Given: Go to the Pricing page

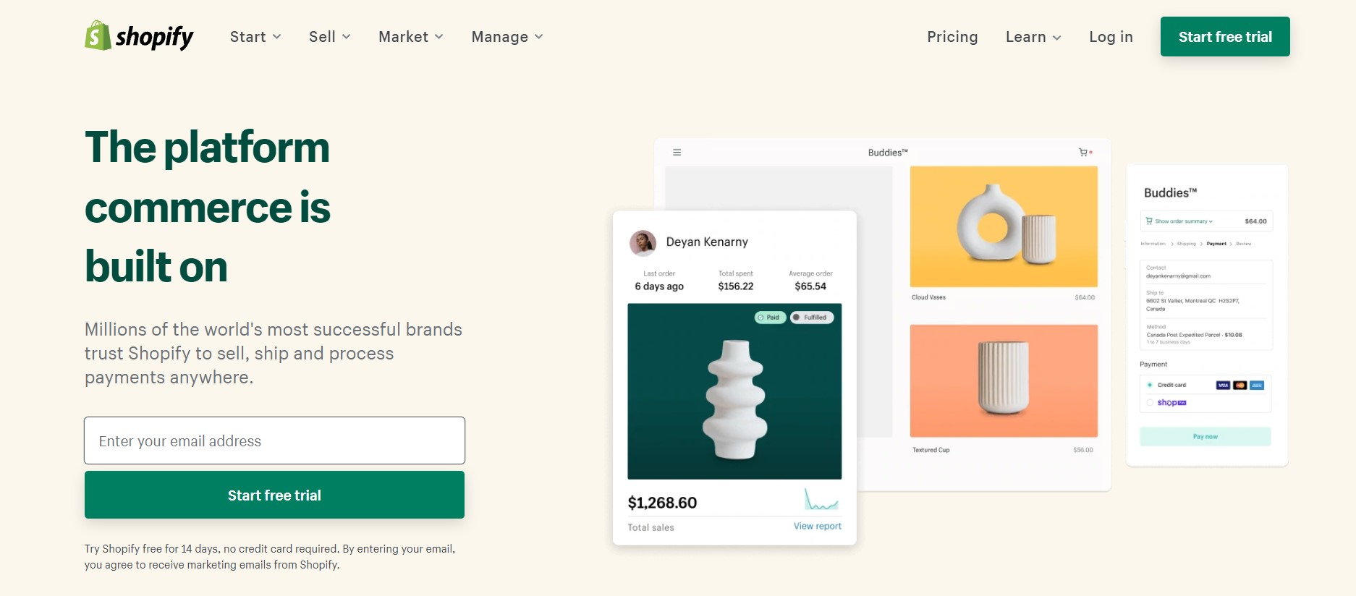Looking at the screenshot, I should coord(952,37).
